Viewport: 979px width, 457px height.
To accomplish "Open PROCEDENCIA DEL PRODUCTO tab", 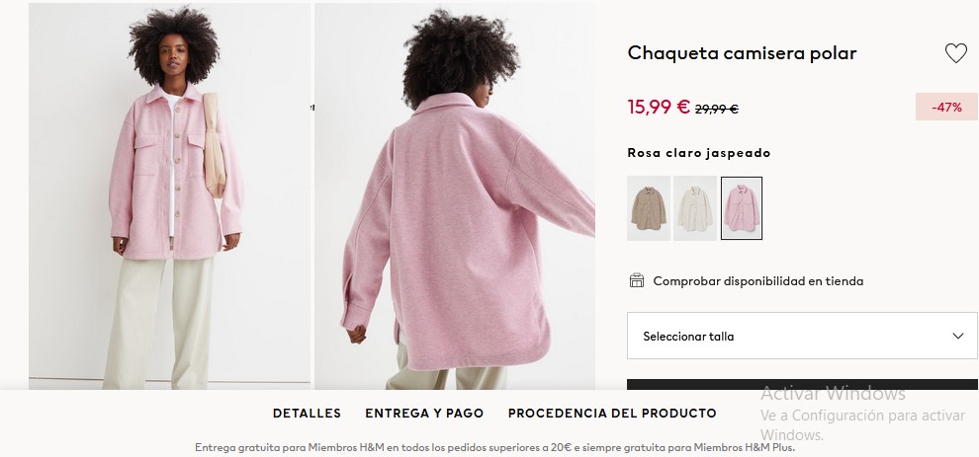I will (x=612, y=413).
